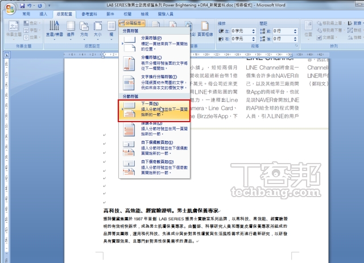Open the 旋轉 rotate dropdown
Image resolution: width=364 pixels, height=263 pixels.
[355, 37]
